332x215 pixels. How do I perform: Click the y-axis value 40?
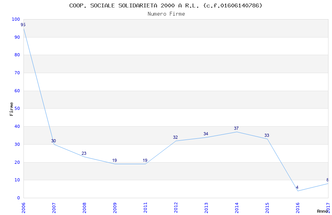tap(17, 126)
